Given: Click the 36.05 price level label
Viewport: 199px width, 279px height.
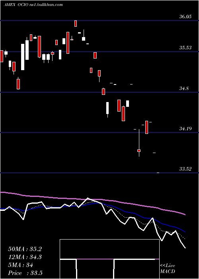Looking at the screenshot, I should [185, 17].
